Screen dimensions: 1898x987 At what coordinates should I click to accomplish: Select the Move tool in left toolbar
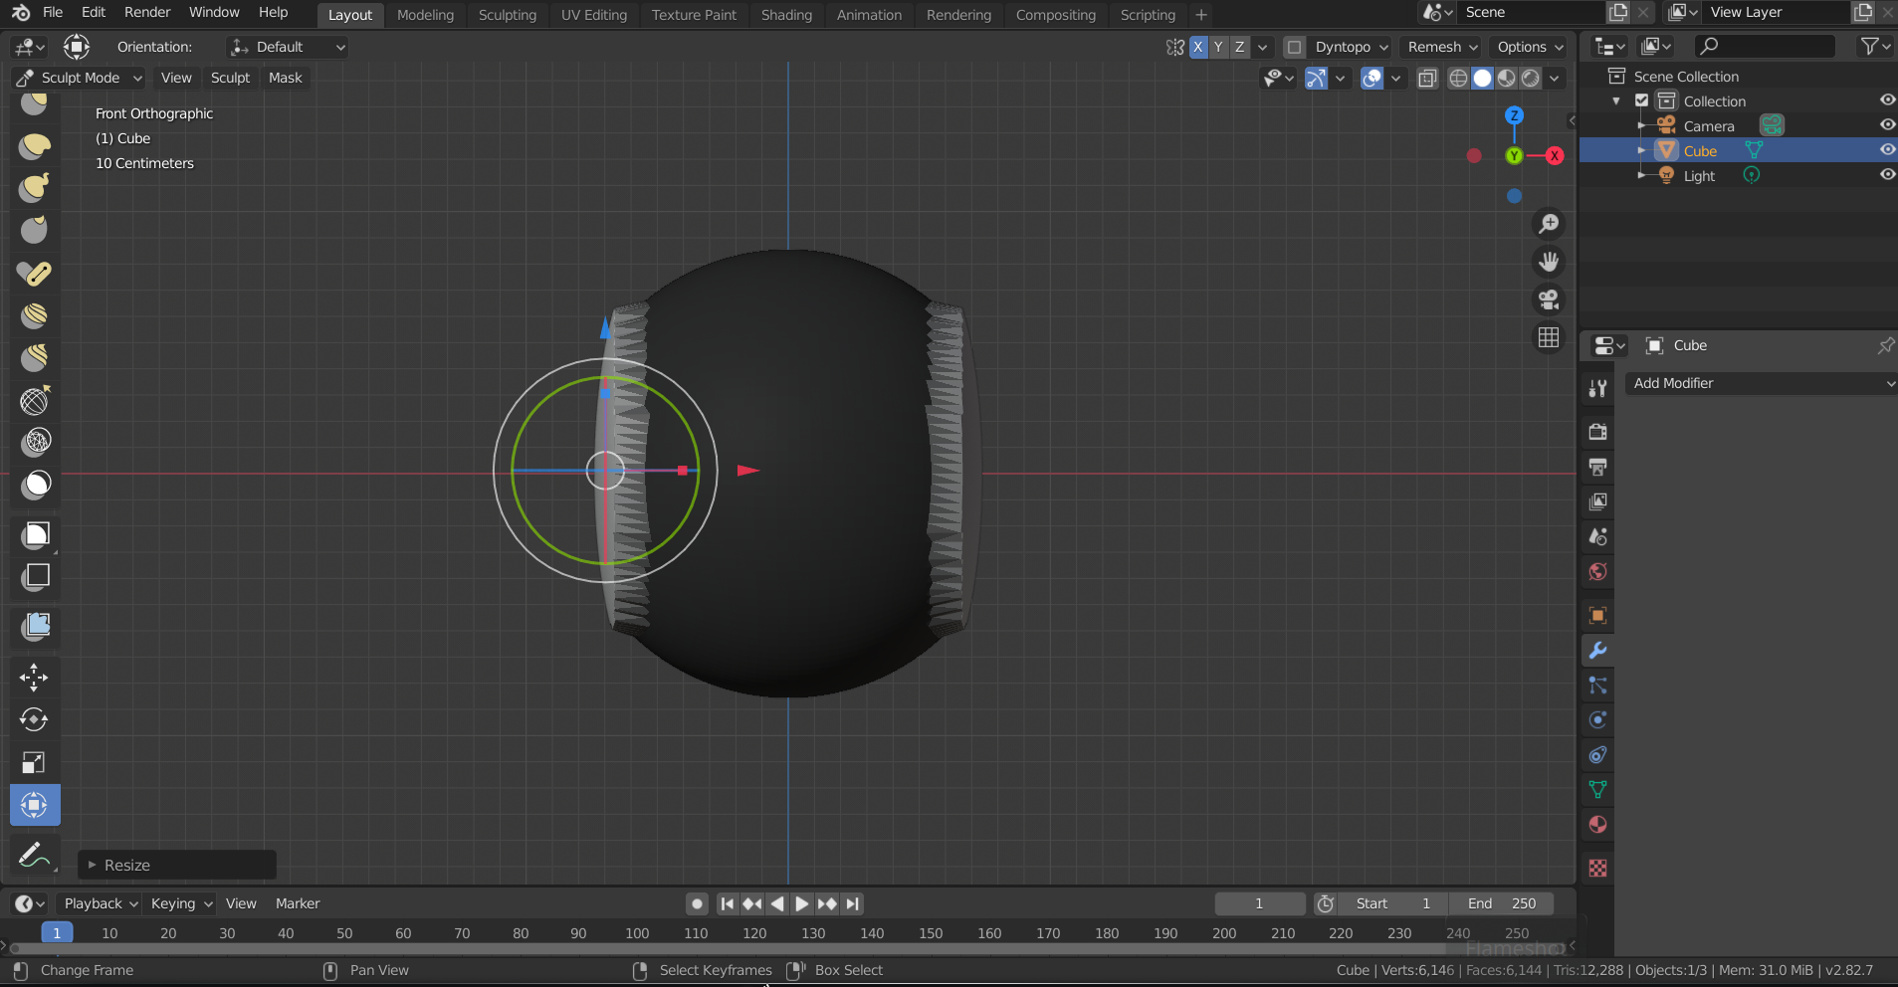[x=34, y=679]
